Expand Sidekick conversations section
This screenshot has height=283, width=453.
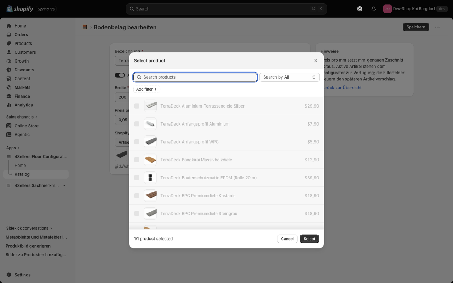(29, 228)
